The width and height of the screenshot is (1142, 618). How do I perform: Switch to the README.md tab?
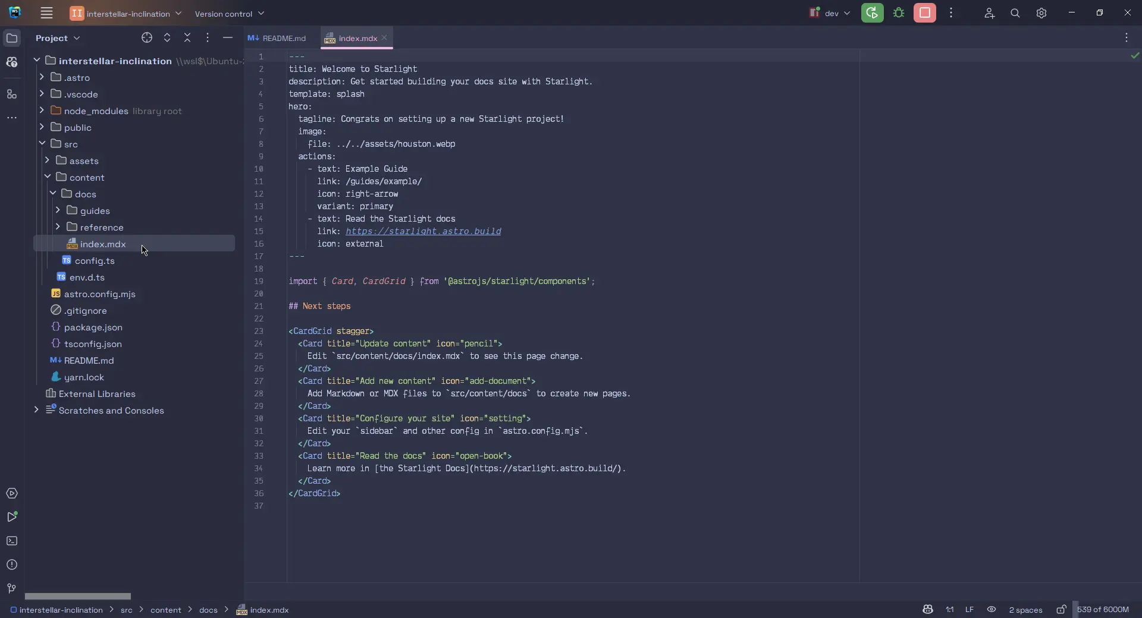pyautogui.click(x=278, y=38)
